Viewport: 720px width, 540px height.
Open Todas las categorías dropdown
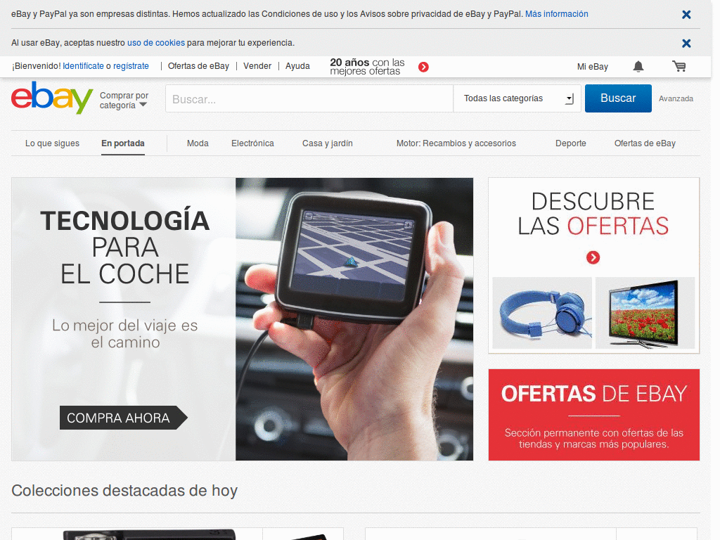(x=517, y=98)
